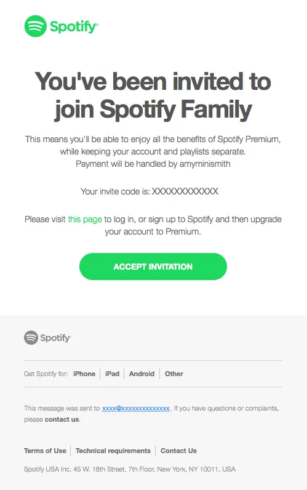Click the Spotify USA Inc address line
307x490 pixels.
(130, 469)
